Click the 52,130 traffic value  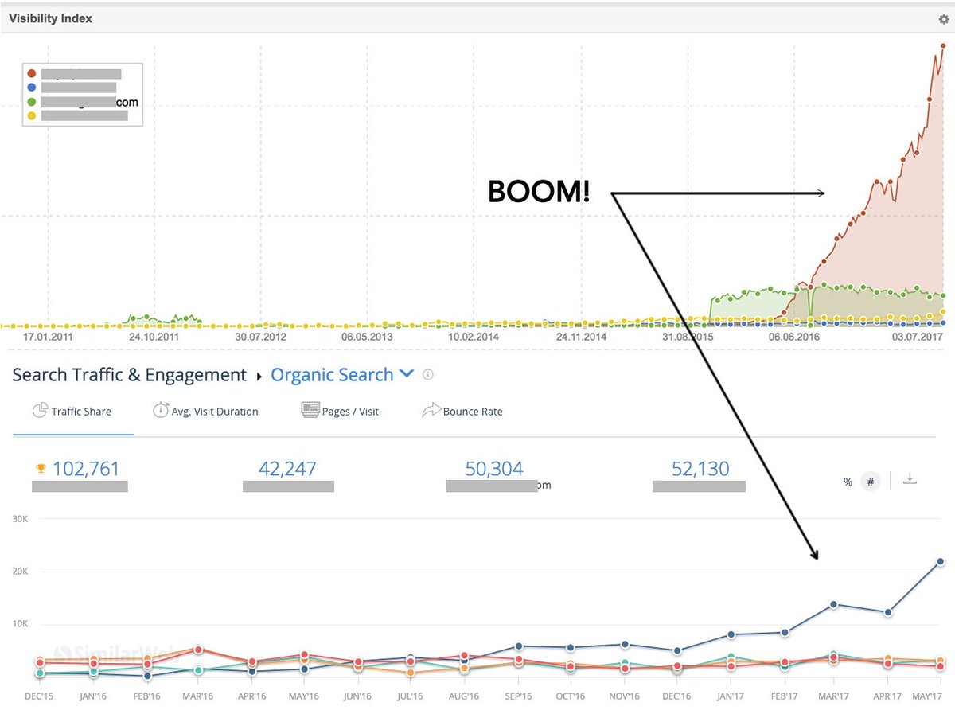(x=700, y=469)
